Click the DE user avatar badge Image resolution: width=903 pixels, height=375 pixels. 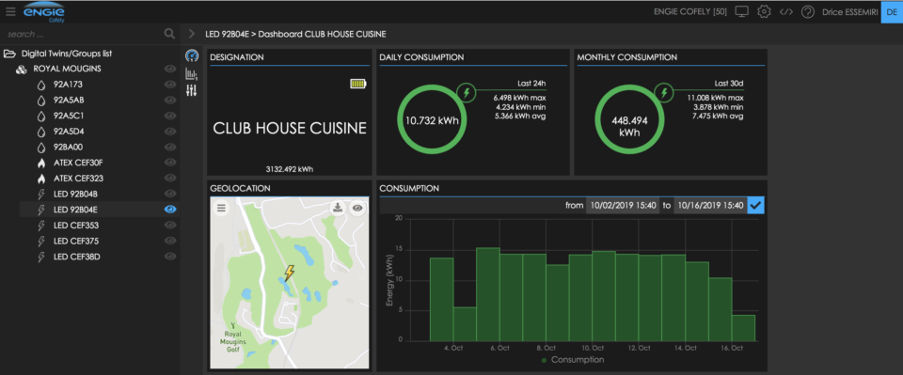pos(892,11)
